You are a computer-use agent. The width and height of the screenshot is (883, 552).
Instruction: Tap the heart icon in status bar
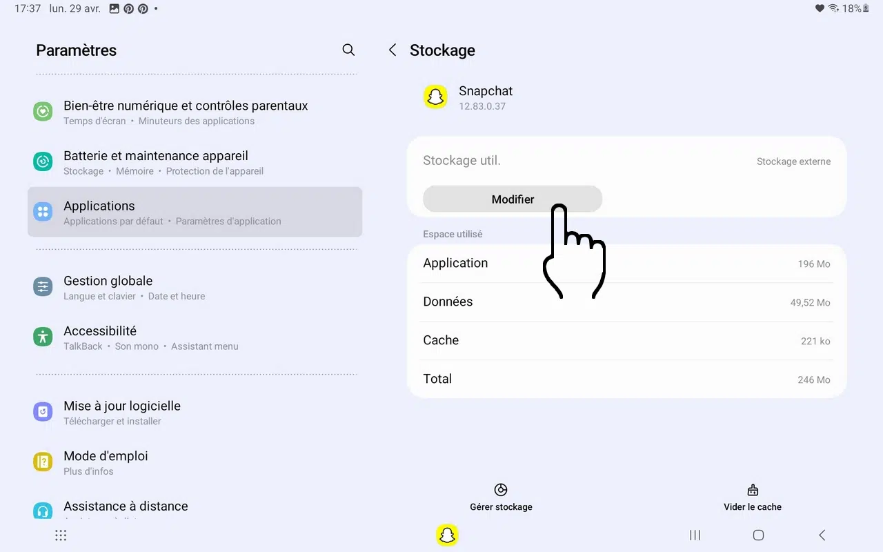820,8
